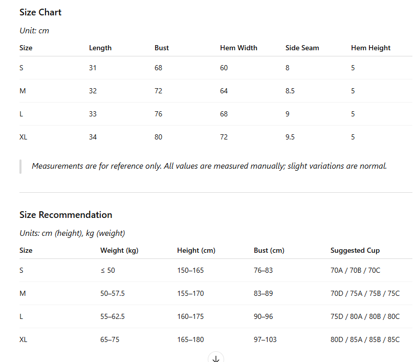Select the Height (cm) column header
The height and width of the screenshot is (362, 416).
coord(196,250)
